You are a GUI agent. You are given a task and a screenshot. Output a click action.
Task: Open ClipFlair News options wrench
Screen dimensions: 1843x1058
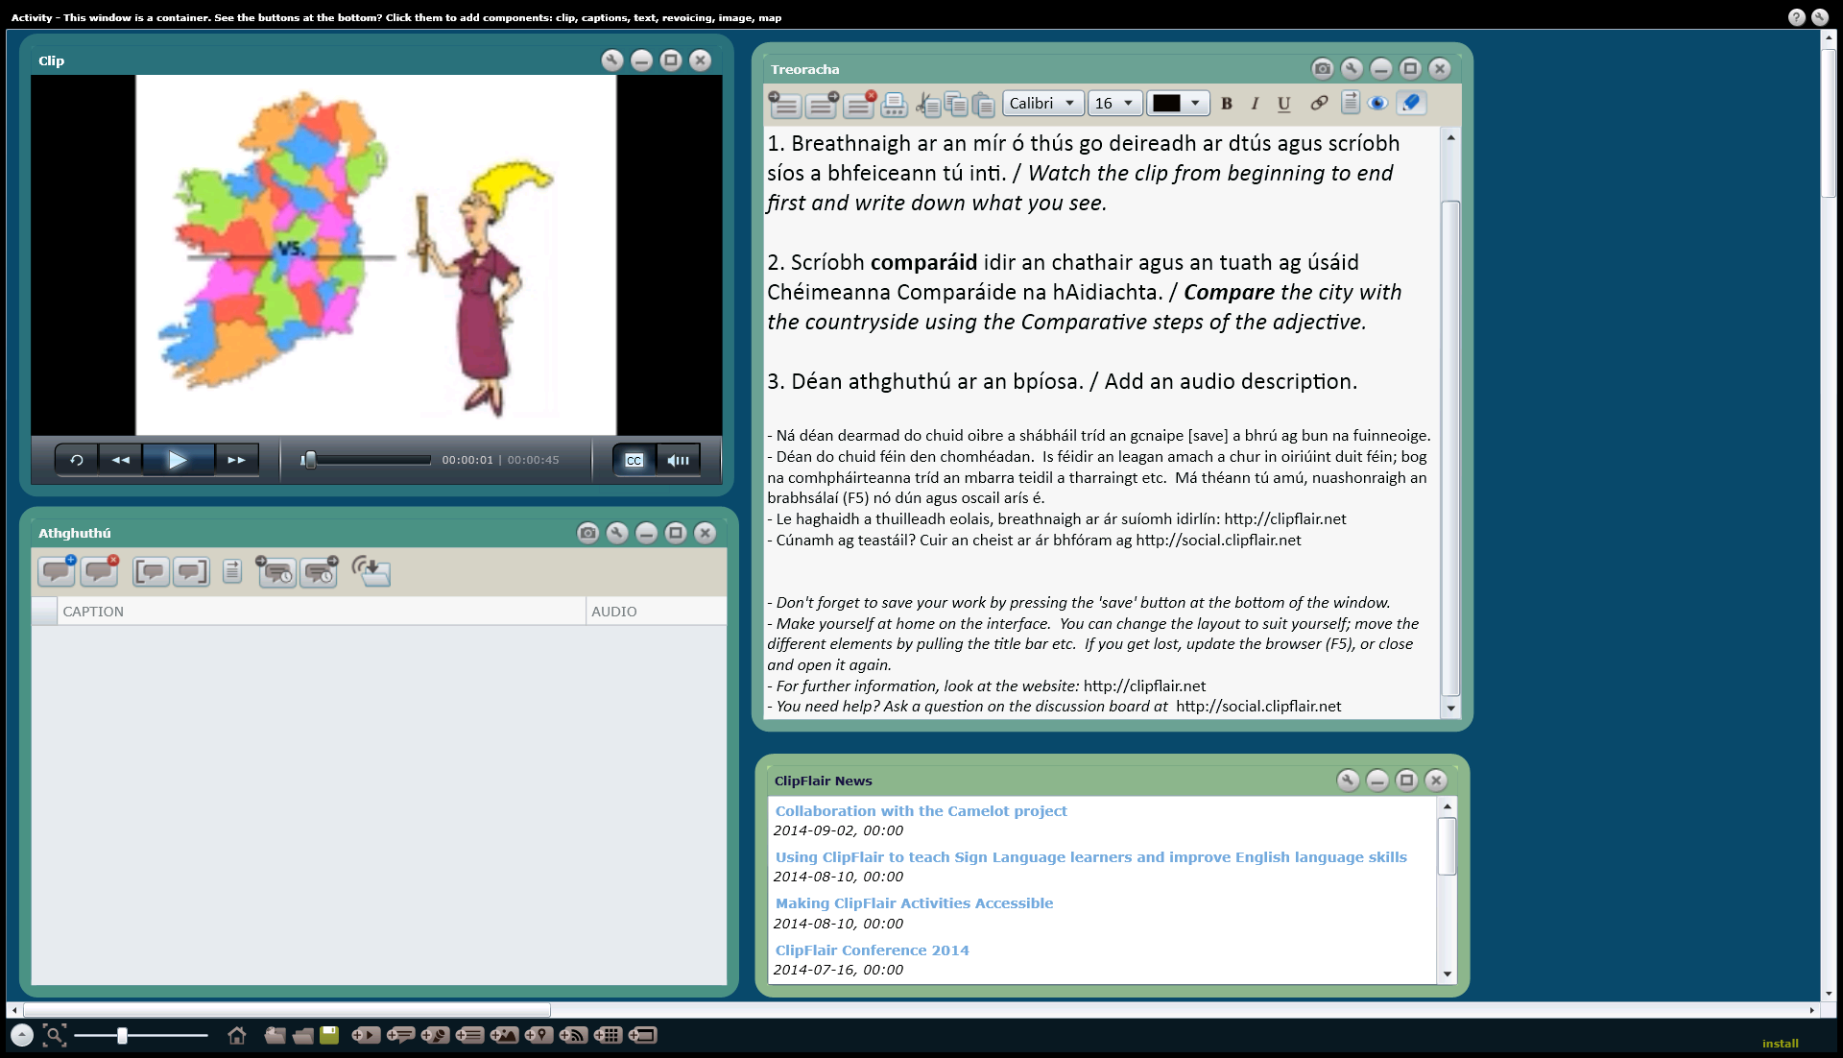[1348, 781]
